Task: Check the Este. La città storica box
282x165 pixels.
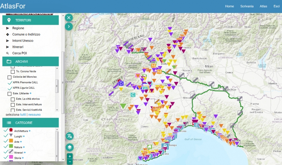Action: coord(13,99)
